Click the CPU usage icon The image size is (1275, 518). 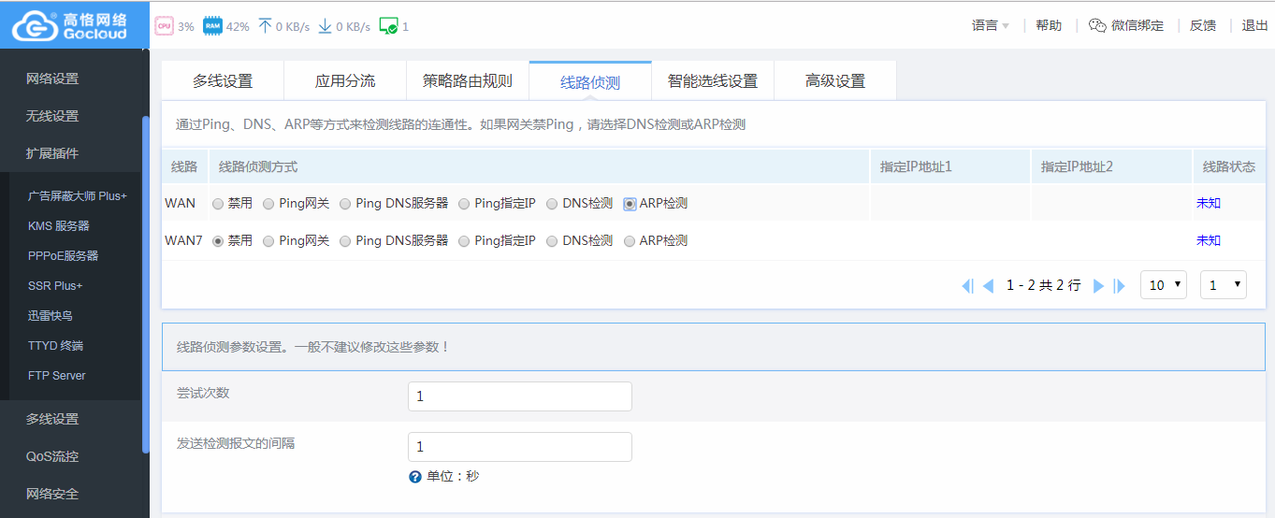pos(164,26)
